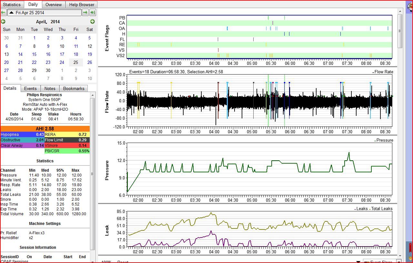Collapse calendar via date bar Fri Apr 25 2014
This screenshot has width=413, height=263.
(x=44, y=13)
